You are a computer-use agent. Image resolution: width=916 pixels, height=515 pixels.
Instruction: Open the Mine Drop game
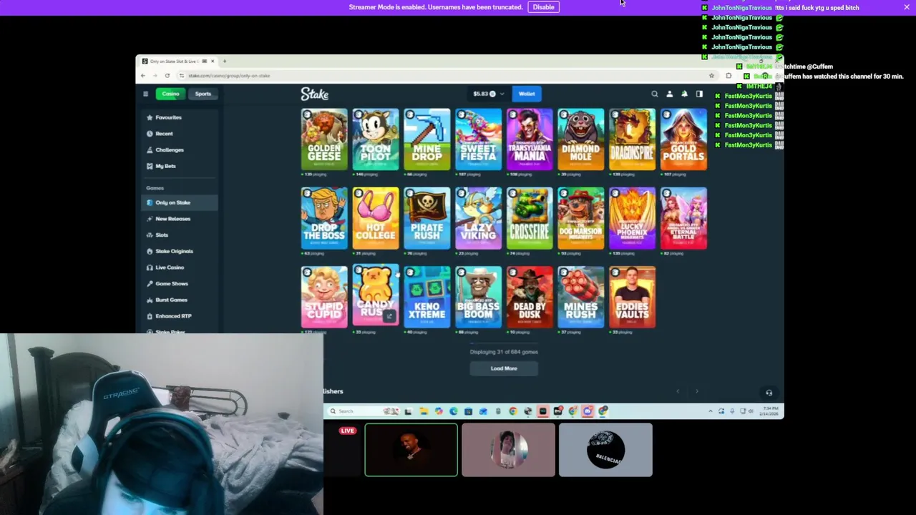[x=427, y=139]
